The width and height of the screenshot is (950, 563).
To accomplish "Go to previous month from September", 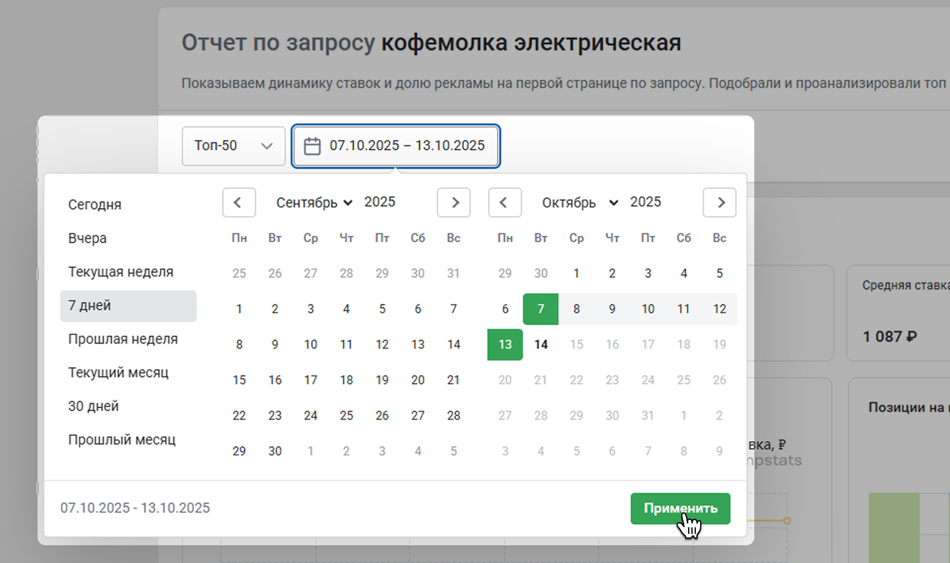I will pos(239,202).
